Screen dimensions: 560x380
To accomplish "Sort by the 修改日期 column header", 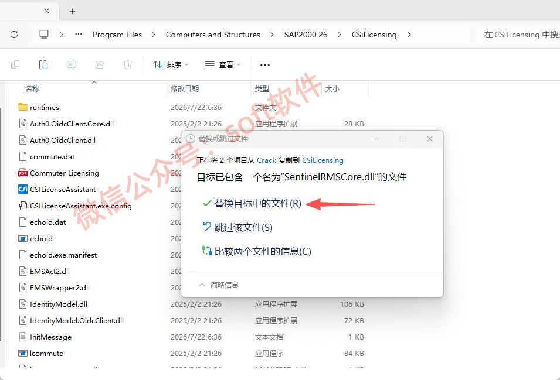I will 185,89.
